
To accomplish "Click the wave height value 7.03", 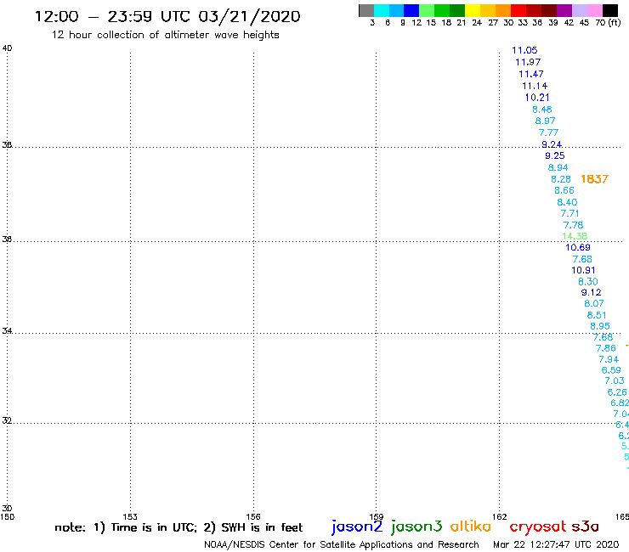I will pyautogui.click(x=615, y=380).
